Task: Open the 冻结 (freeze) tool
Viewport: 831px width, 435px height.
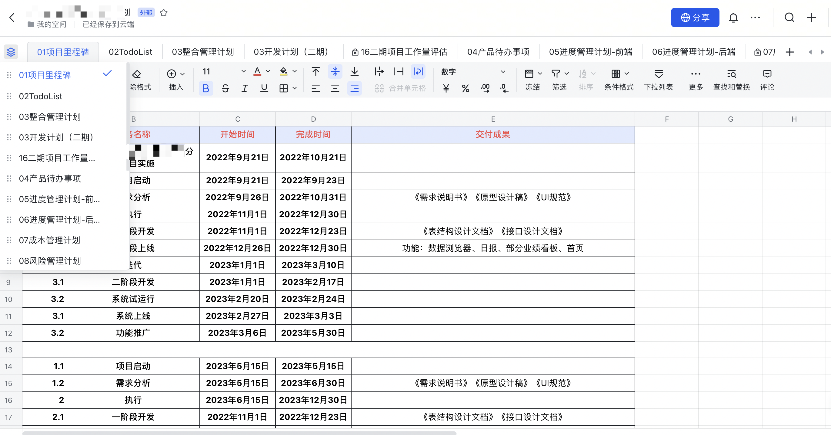Action: click(532, 79)
